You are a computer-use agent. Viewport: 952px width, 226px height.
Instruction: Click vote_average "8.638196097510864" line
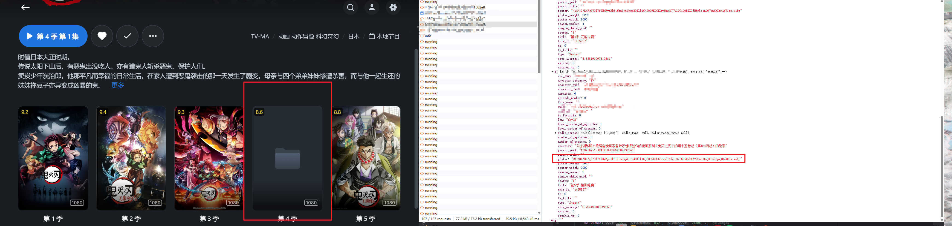(x=585, y=59)
